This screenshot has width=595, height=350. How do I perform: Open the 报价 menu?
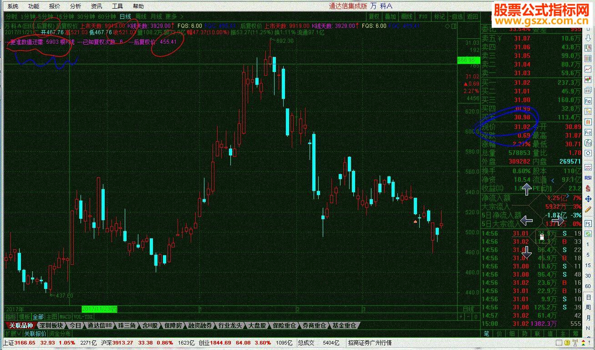click(54, 6)
